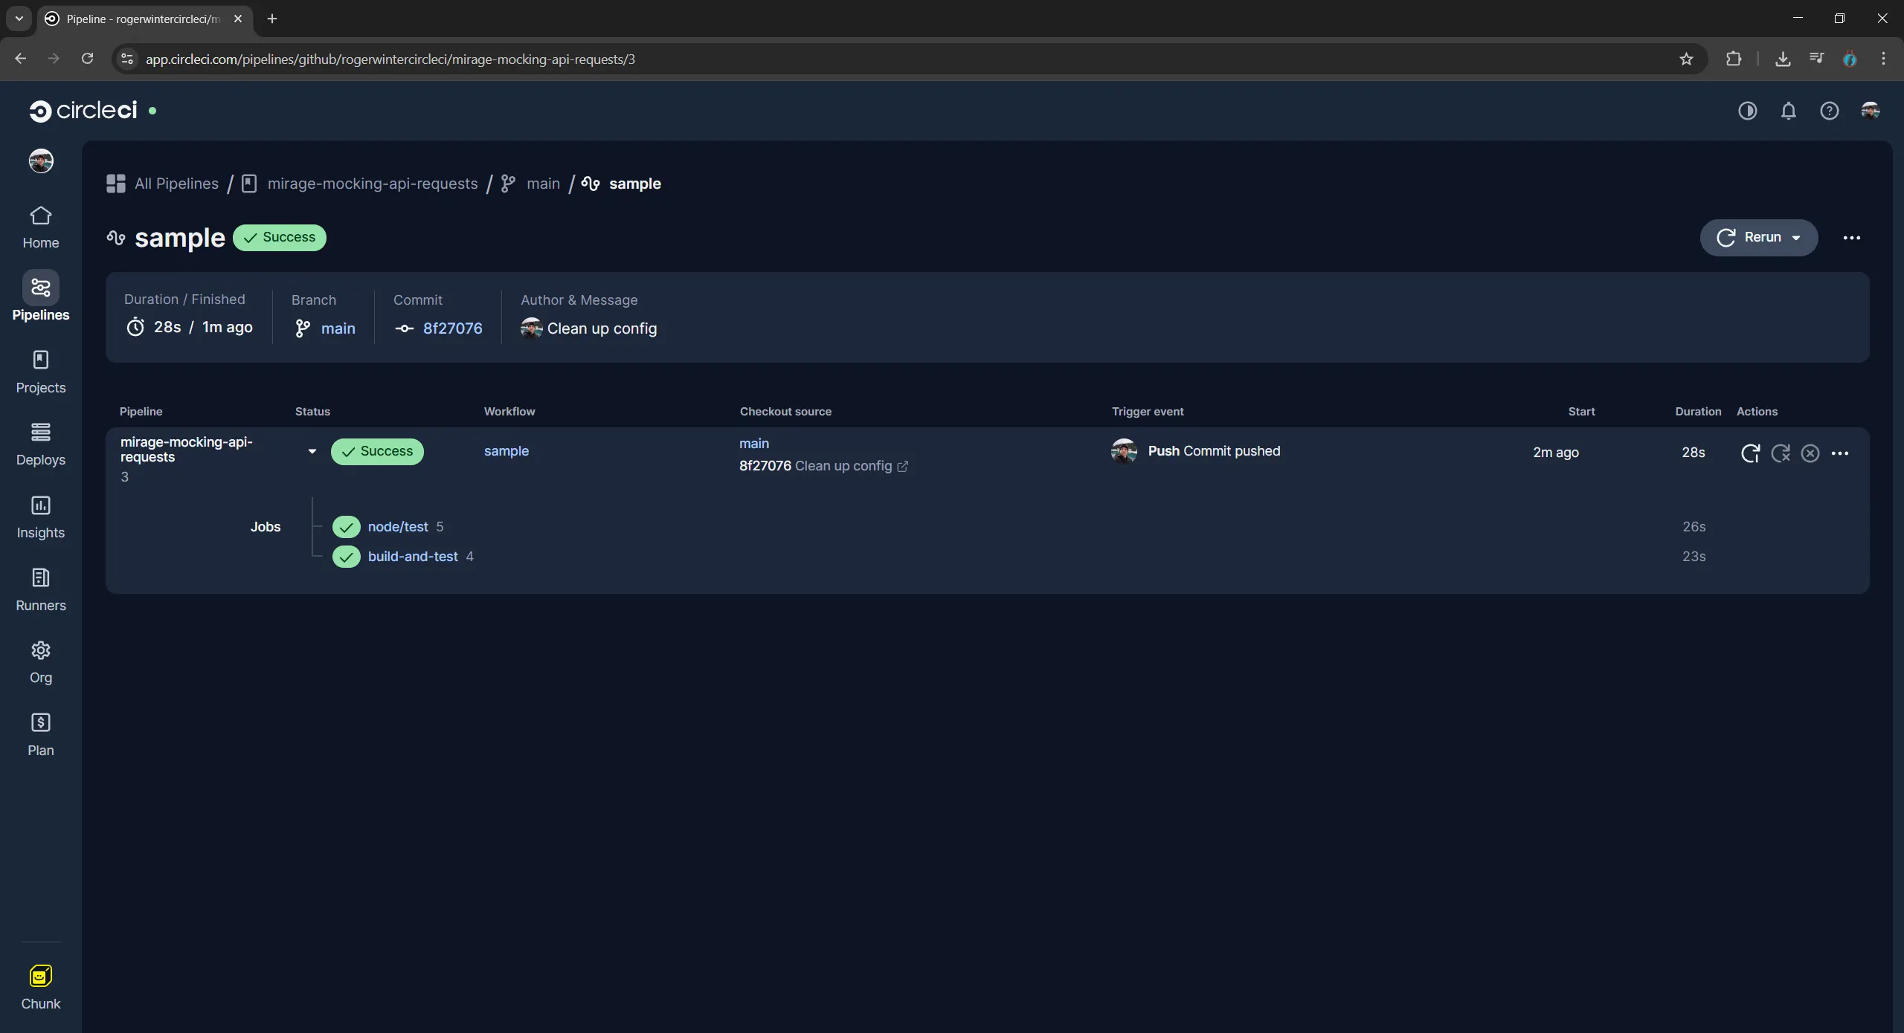Open the user avatar menu in the top right
Viewport: 1904px width, 1033px height.
[1871, 111]
